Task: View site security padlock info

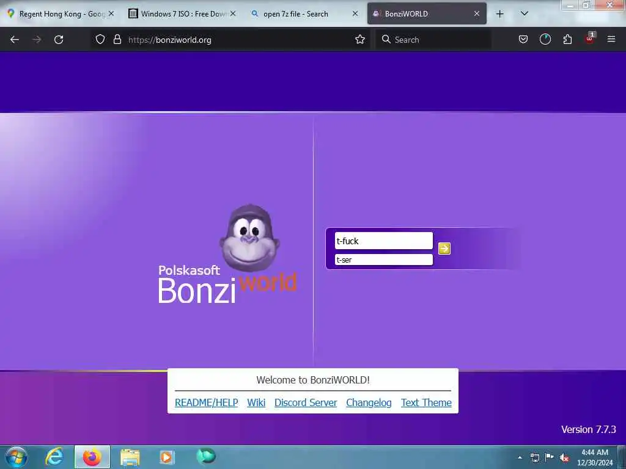Action: point(117,39)
